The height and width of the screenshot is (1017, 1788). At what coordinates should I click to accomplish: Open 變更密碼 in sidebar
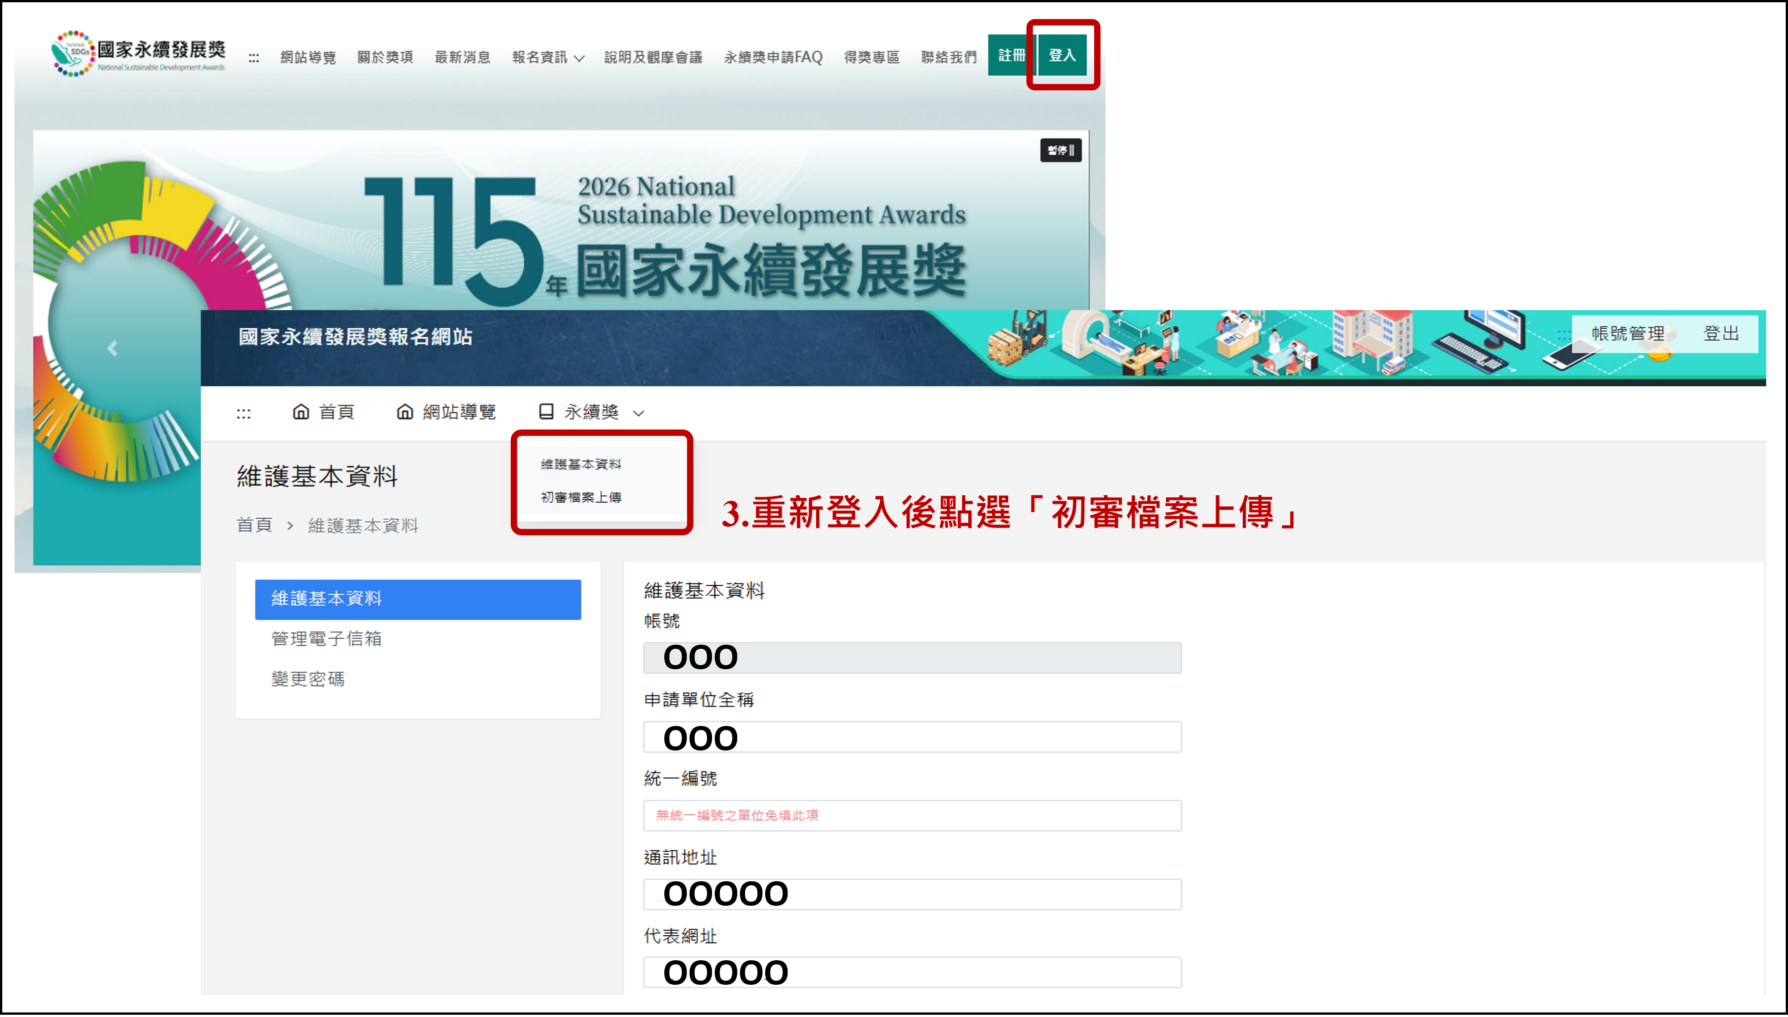[308, 680]
